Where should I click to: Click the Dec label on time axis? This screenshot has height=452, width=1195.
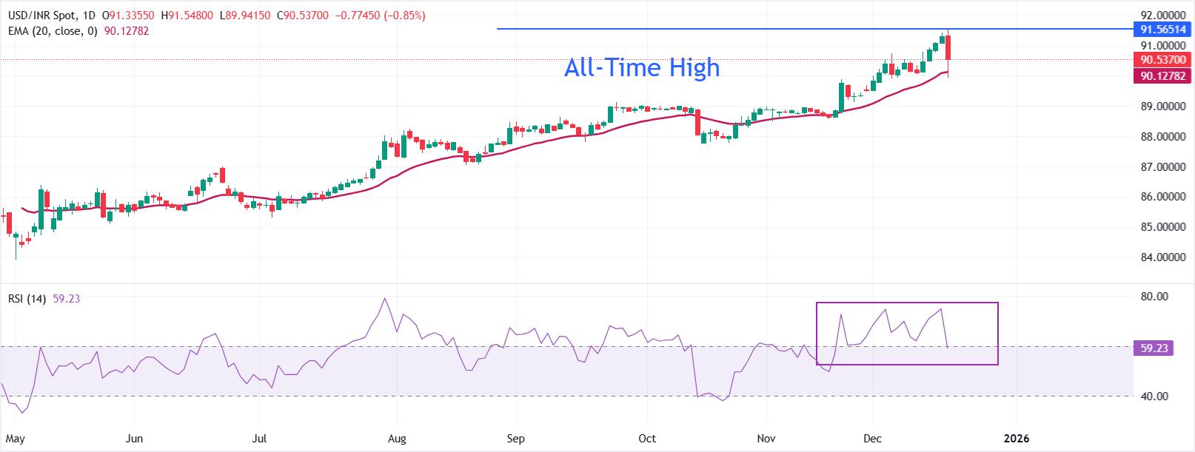pyautogui.click(x=872, y=439)
